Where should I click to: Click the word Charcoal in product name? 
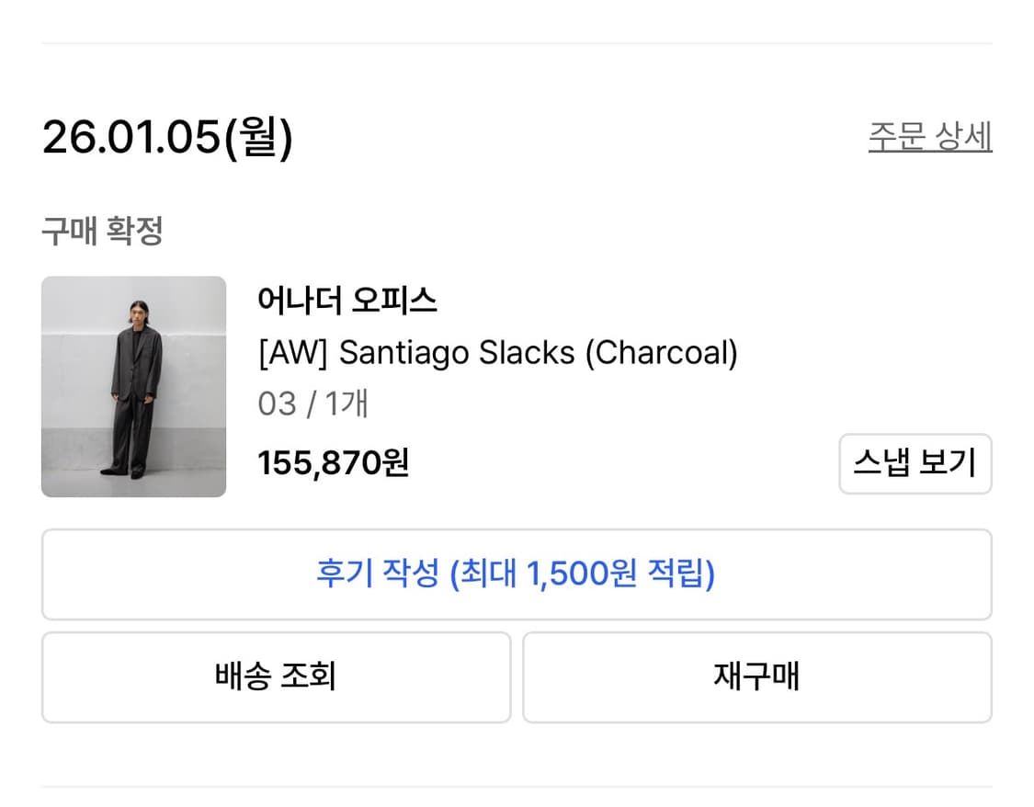[x=662, y=352]
